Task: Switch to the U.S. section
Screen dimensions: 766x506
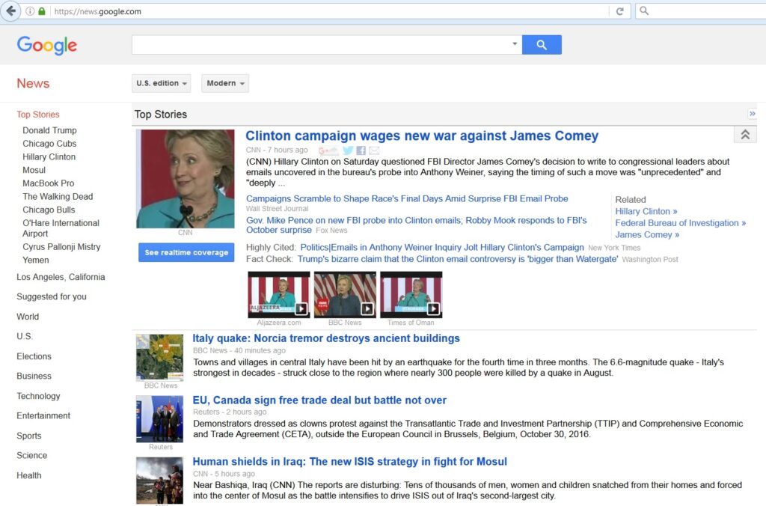Action: click(25, 336)
